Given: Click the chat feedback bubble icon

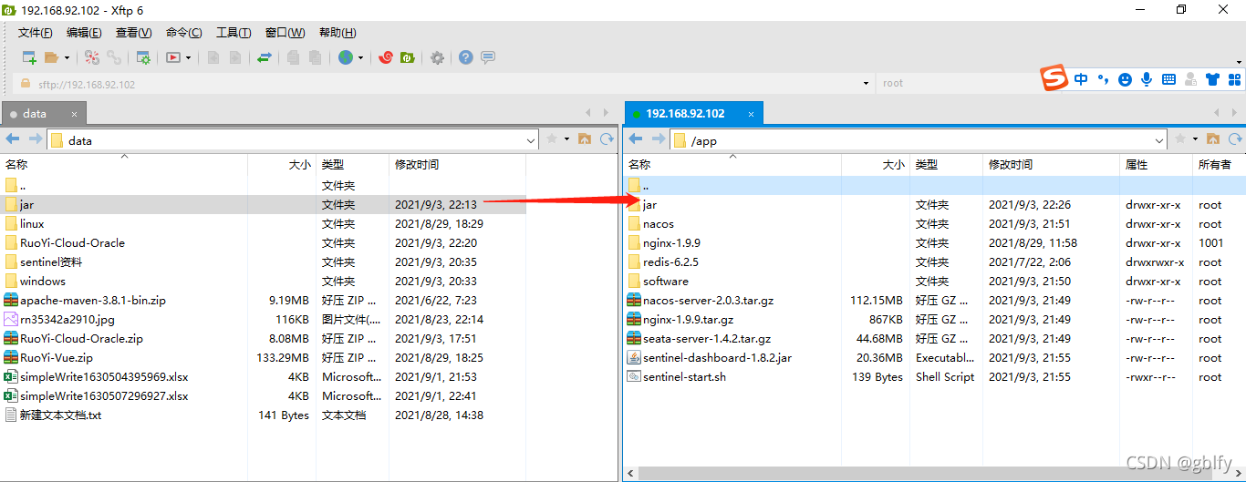Looking at the screenshot, I should click(x=488, y=57).
